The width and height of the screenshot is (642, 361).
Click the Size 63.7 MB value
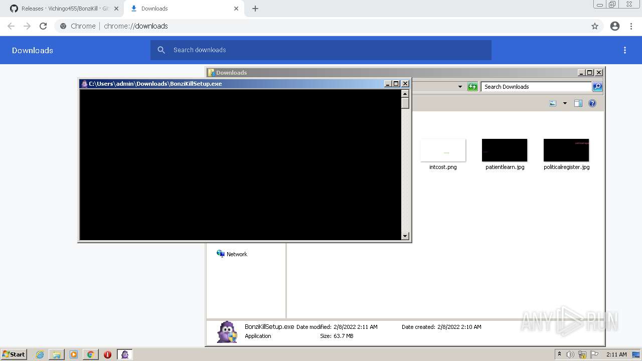pos(344,336)
